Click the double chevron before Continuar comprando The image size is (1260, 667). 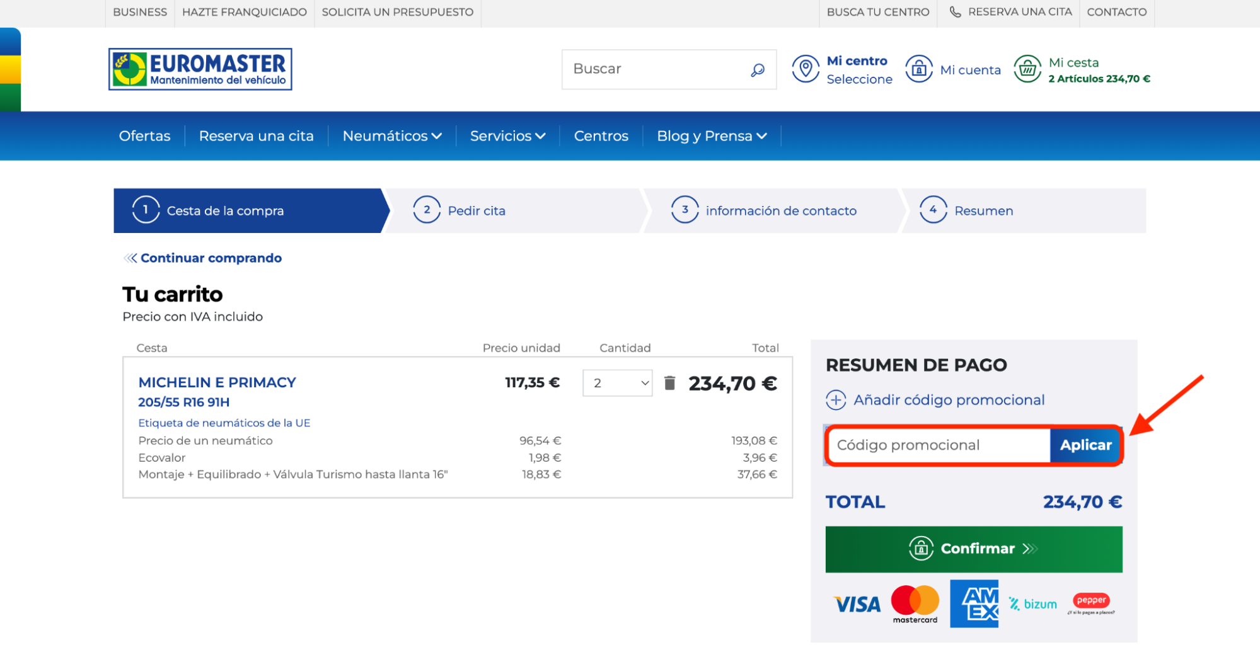tap(130, 258)
